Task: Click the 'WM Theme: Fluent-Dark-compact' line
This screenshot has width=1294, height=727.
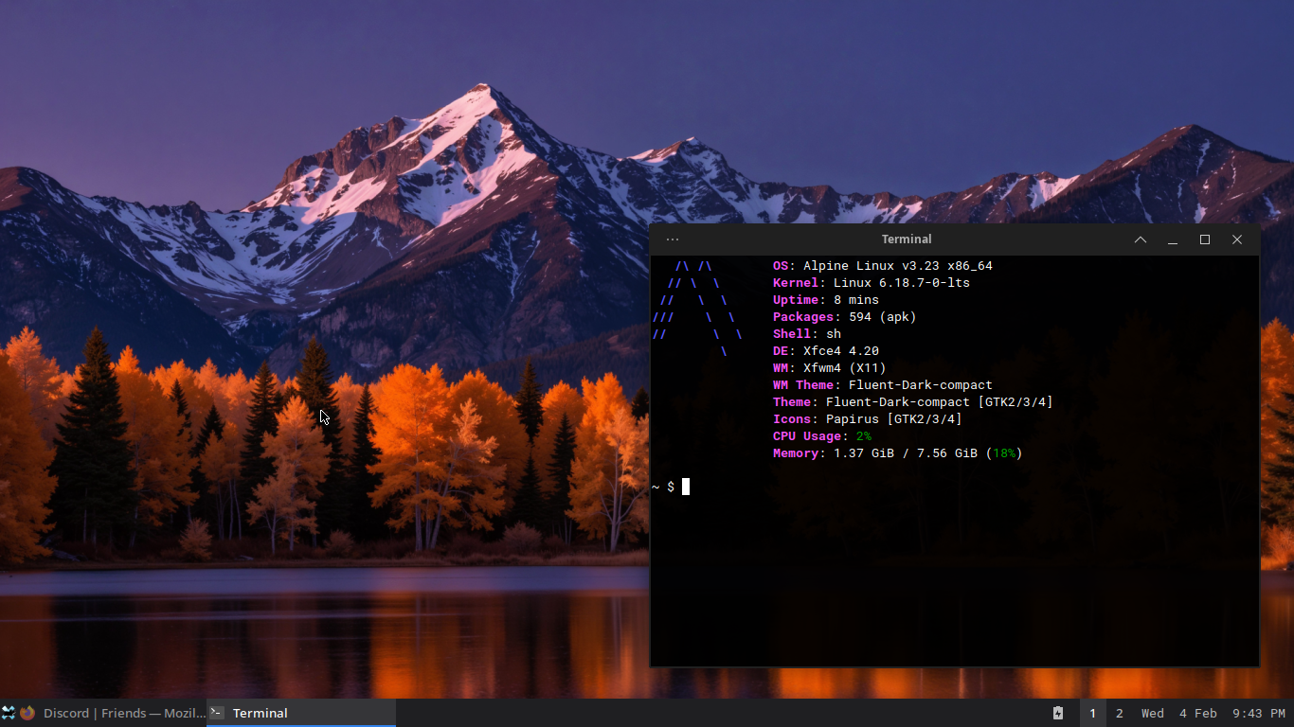Action: coord(883,385)
